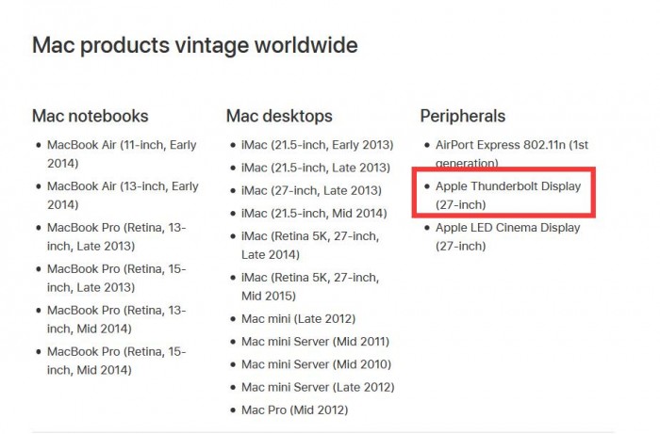The image size is (660, 434).
Task: Select Mac mini (Late 2012) item
Action: point(298,318)
